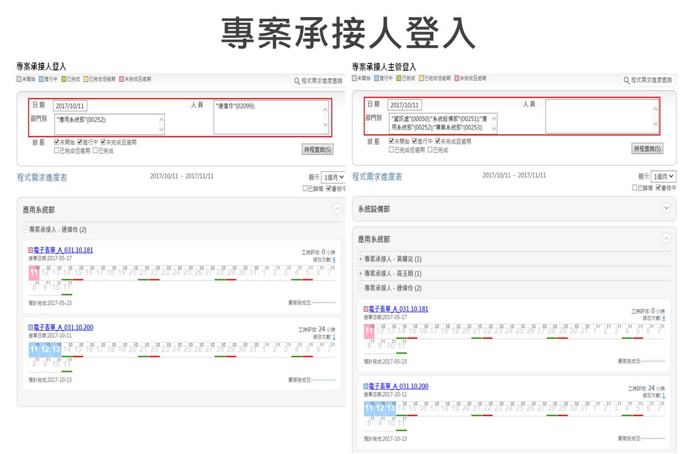Open 電子表單_A_031.10.181 link in left panel
Viewport: 697px width, 454px height.
[x=63, y=250]
